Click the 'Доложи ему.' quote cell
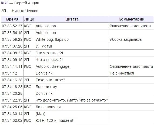This screenshot has width=154, height=125. coord(72,87)
